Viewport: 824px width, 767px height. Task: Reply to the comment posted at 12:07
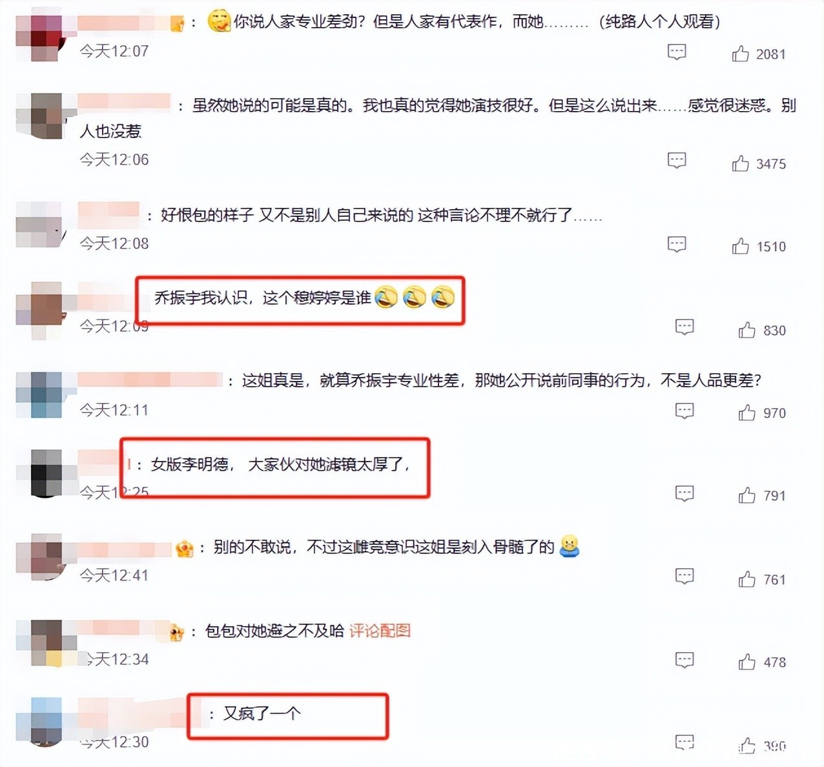pos(677,52)
